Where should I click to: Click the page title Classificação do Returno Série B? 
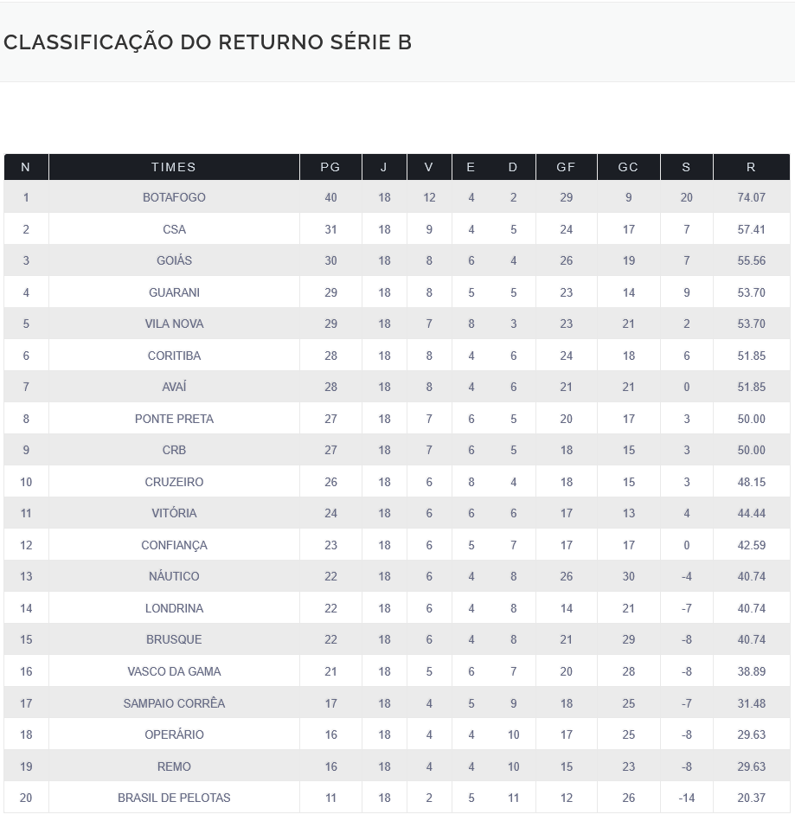pos(208,42)
